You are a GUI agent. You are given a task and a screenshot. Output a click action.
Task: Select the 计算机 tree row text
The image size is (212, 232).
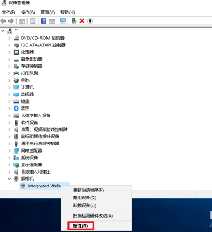[27, 87]
